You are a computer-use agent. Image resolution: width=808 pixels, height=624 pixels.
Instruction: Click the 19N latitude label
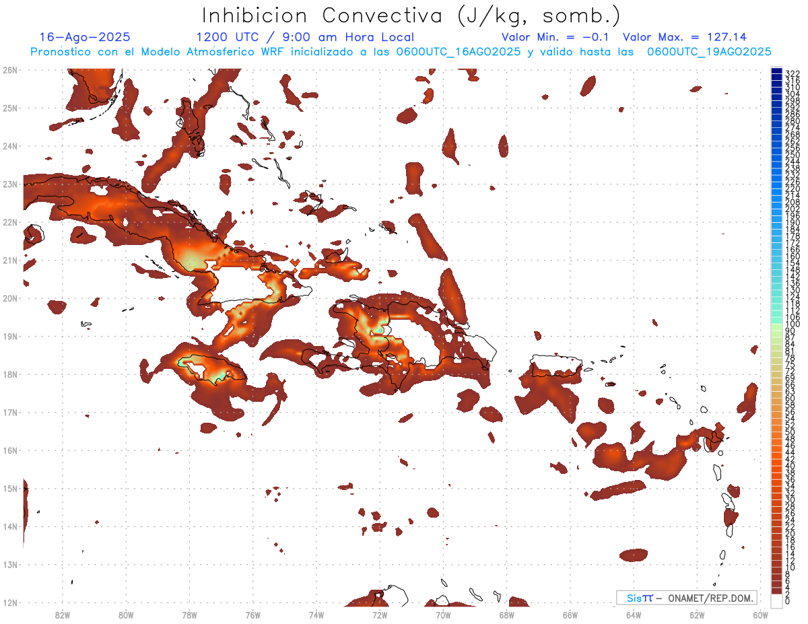pyautogui.click(x=10, y=337)
